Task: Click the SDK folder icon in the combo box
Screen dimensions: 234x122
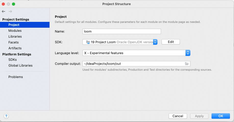Action: tap(88, 42)
